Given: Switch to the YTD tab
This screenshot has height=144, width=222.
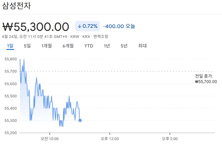Looking at the screenshot, I should coord(89,46).
